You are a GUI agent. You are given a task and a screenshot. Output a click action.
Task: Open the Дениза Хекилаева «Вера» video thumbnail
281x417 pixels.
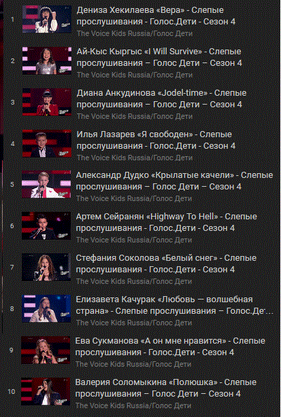click(47, 19)
